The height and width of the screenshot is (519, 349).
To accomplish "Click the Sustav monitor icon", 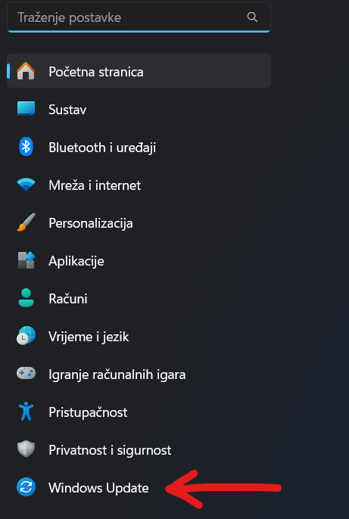I will [26, 109].
